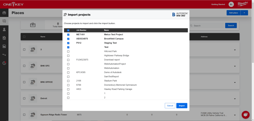
Task: Open the reports chart icon in sidebar
Action: pos(4,46)
